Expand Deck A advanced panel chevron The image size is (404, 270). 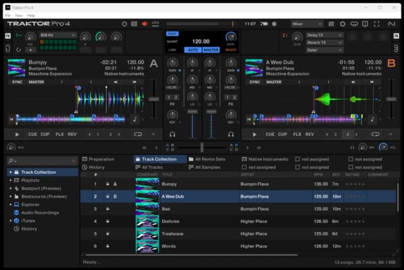[x=153, y=134]
